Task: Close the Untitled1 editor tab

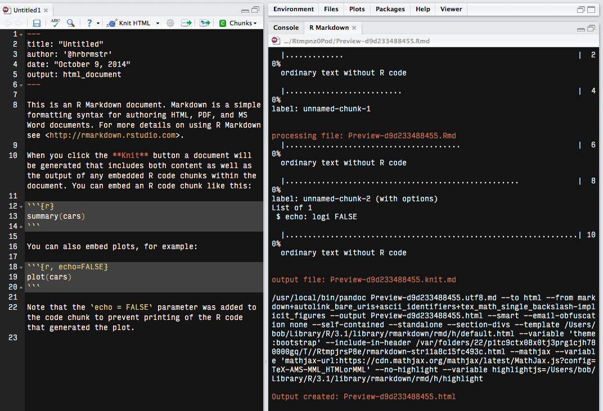Action: pyautogui.click(x=46, y=10)
